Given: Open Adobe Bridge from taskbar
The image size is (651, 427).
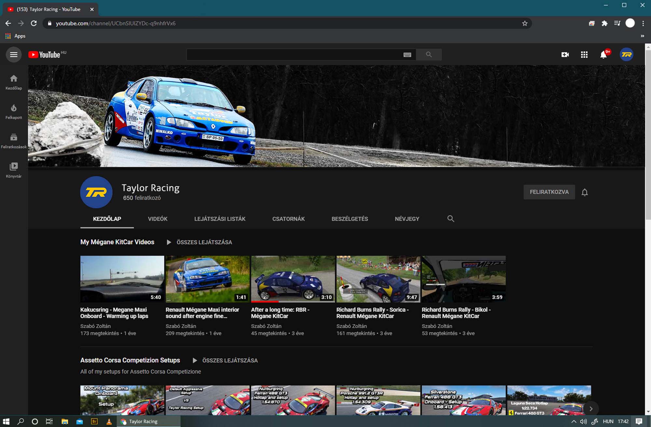Looking at the screenshot, I should 94,421.
